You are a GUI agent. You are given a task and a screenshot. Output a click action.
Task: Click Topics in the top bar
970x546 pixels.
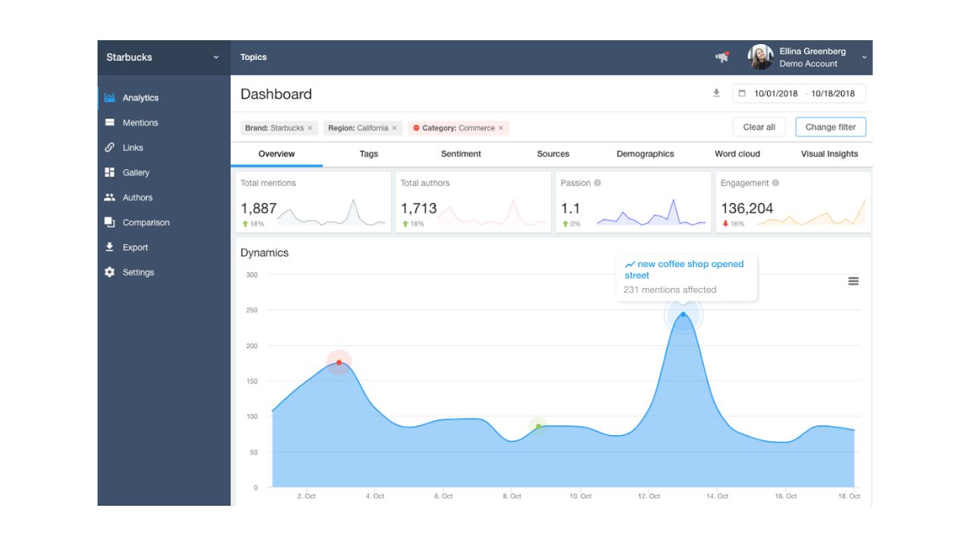click(253, 58)
